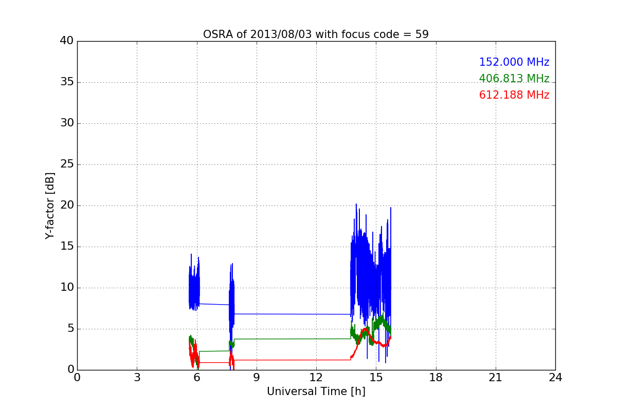Click the y-axis tick label 10

(x=67, y=288)
